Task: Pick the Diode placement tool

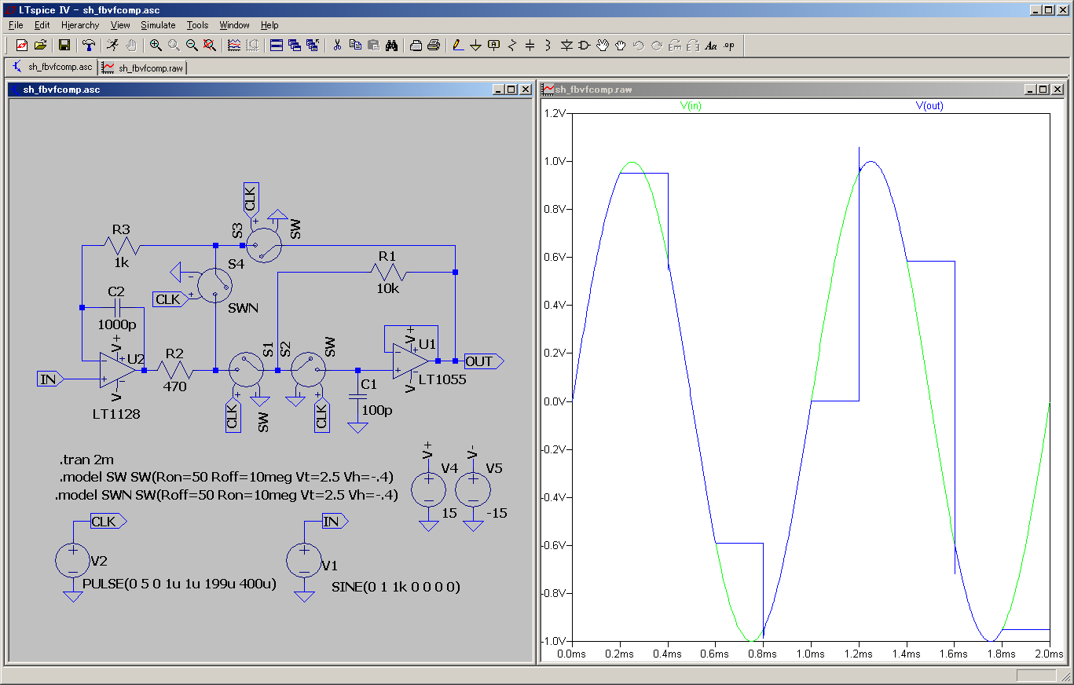Action: [566, 46]
